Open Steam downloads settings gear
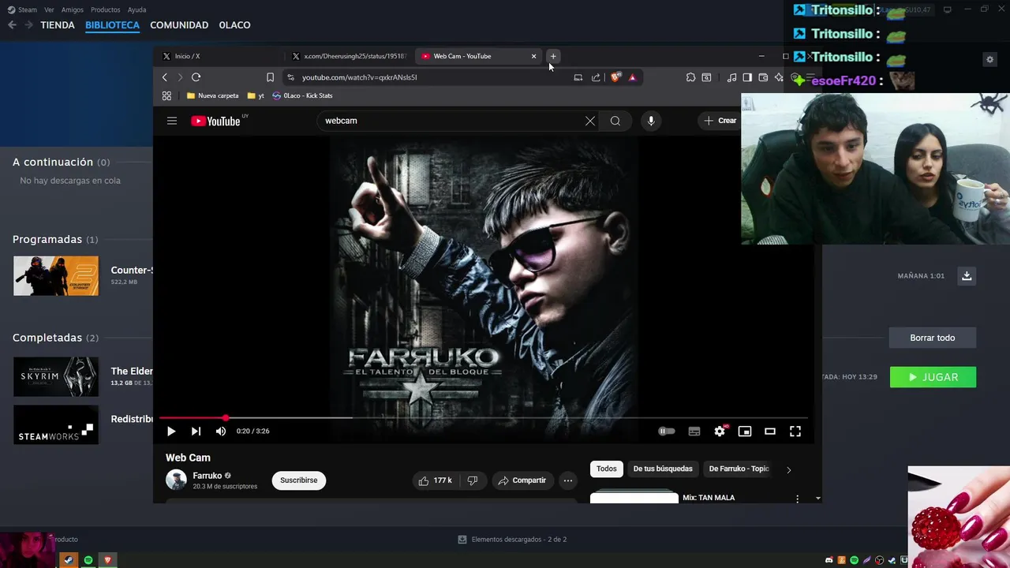 (989, 59)
